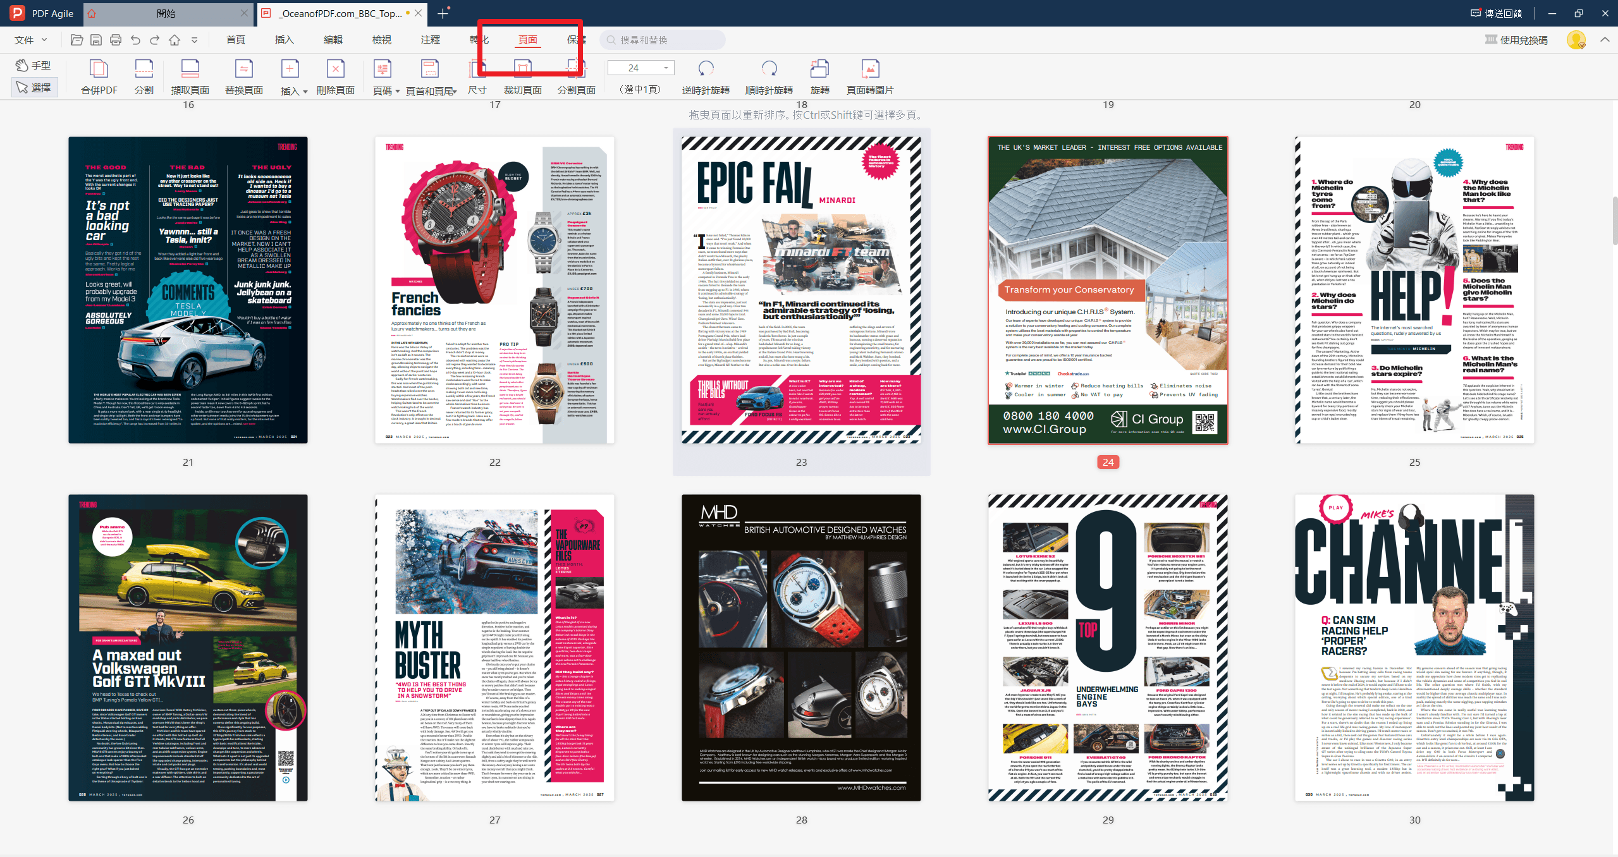The height and width of the screenshot is (857, 1618).
Task: Switch to the 編輯 ribbon tab
Action: 333,40
